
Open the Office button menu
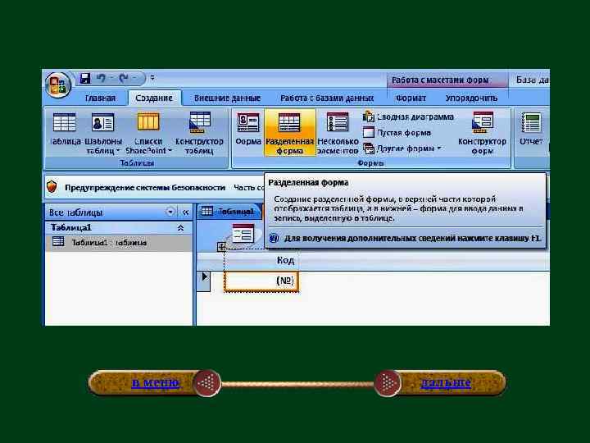click(57, 84)
